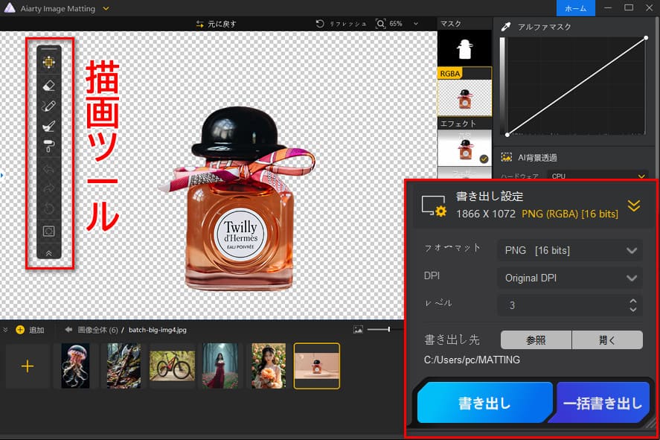Click the レベル stepper arrows
Image resolution: width=660 pixels, height=440 pixels.
coord(633,305)
